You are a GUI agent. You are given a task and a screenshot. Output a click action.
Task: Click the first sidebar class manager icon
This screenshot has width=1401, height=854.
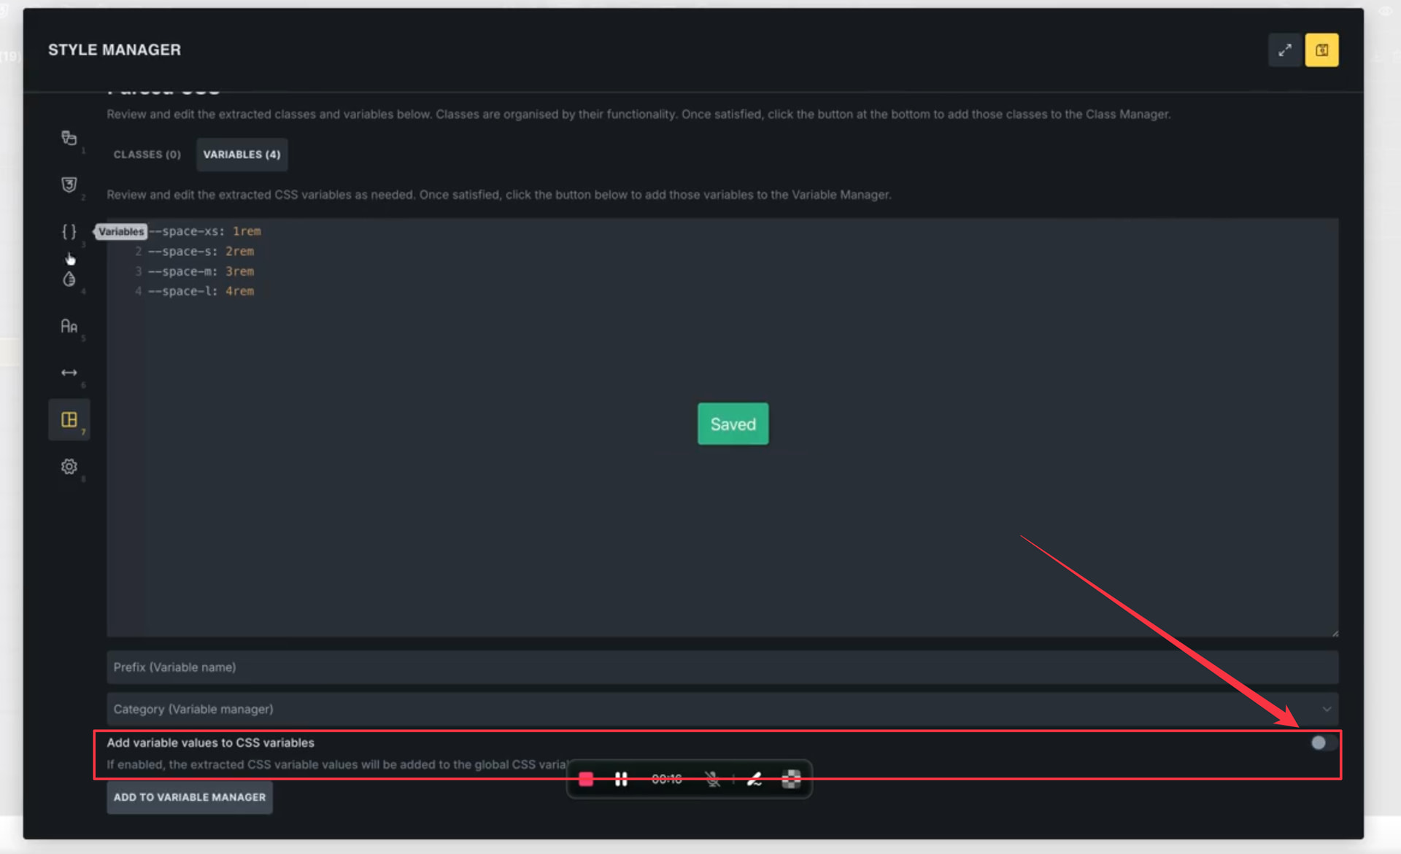point(69,138)
